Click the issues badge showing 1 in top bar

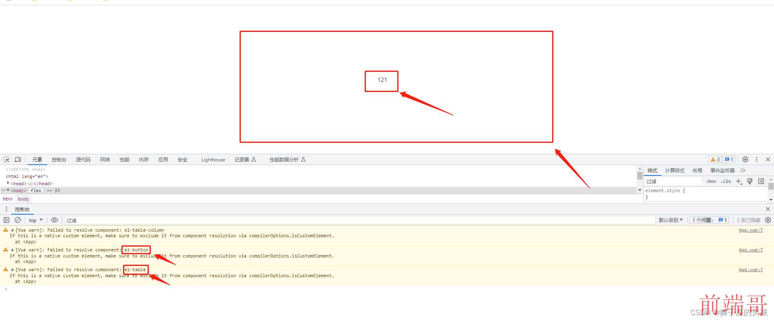729,159
